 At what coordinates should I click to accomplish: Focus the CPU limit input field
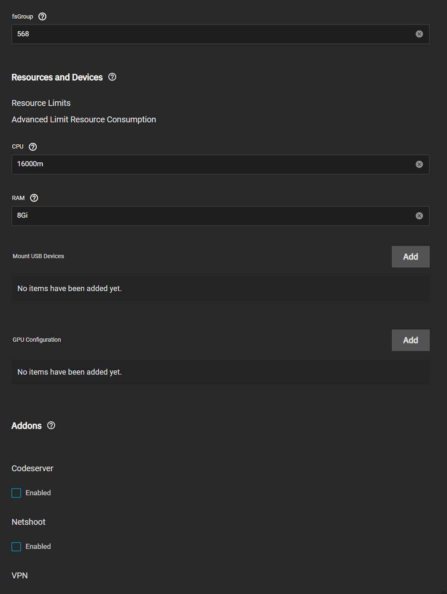[x=220, y=165]
